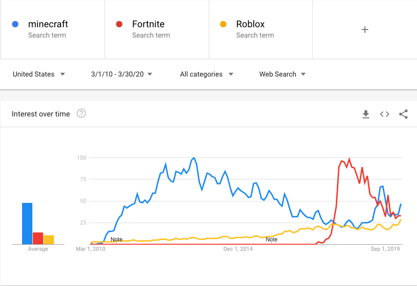
Task: Download the Interest over time data as CSV
Action: pos(366,114)
